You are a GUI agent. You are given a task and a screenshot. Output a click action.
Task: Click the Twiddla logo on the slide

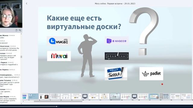click(x=116, y=73)
